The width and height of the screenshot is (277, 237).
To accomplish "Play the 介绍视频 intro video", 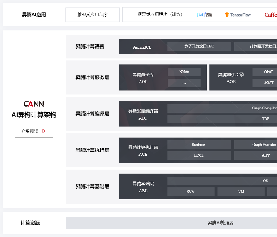I will point(34,131).
